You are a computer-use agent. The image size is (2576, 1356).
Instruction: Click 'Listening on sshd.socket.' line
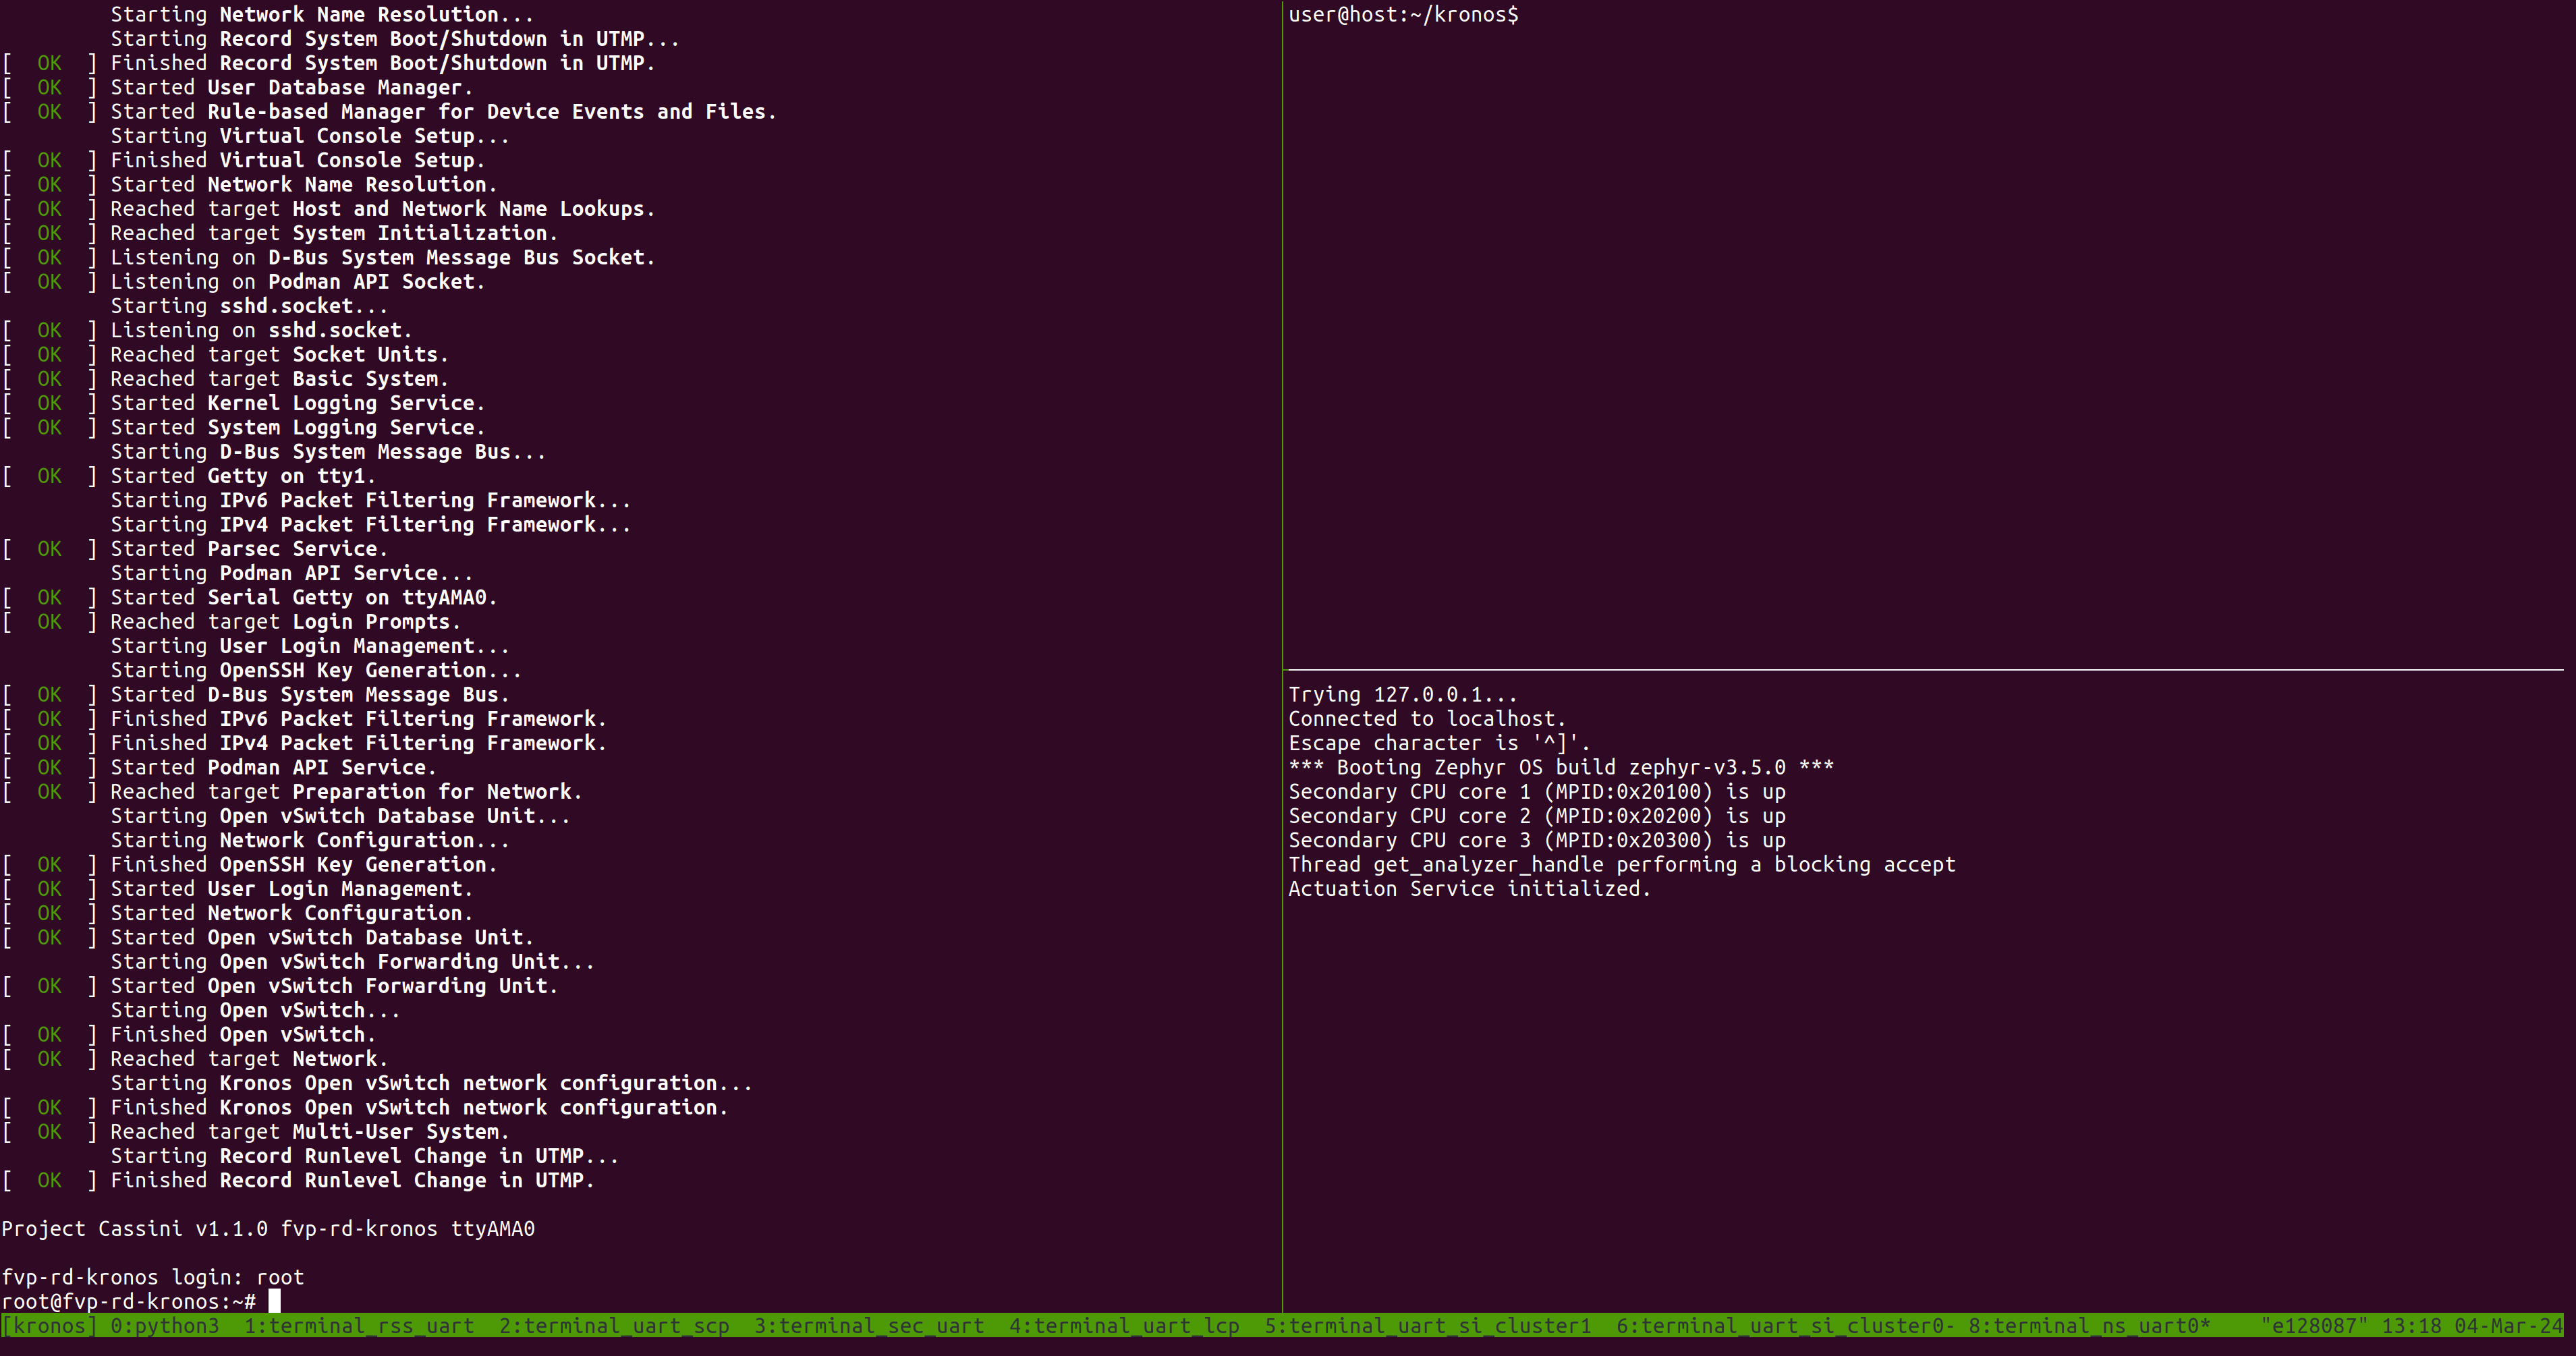[x=261, y=331]
